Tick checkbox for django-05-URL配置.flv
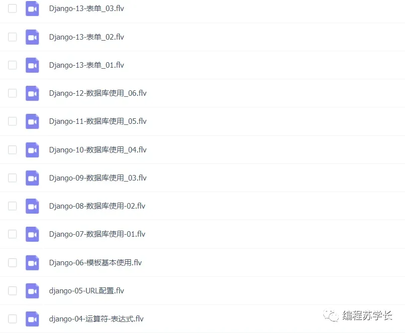 pyautogui.click(x=13, y=291)
